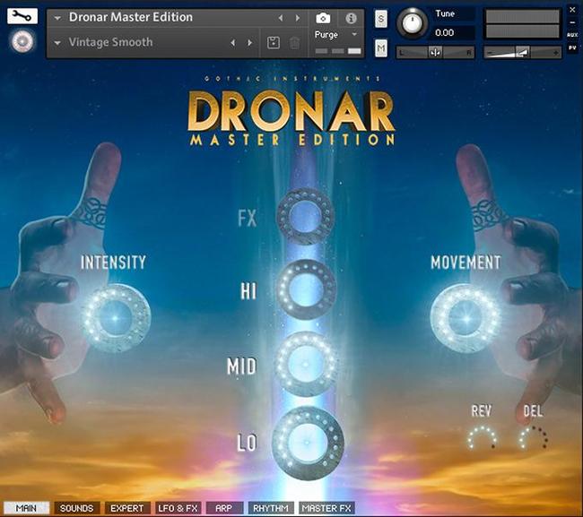Go to the next instrument with the right arrow
The height and width of the screenshot is (517, 583).
[298, 18]
